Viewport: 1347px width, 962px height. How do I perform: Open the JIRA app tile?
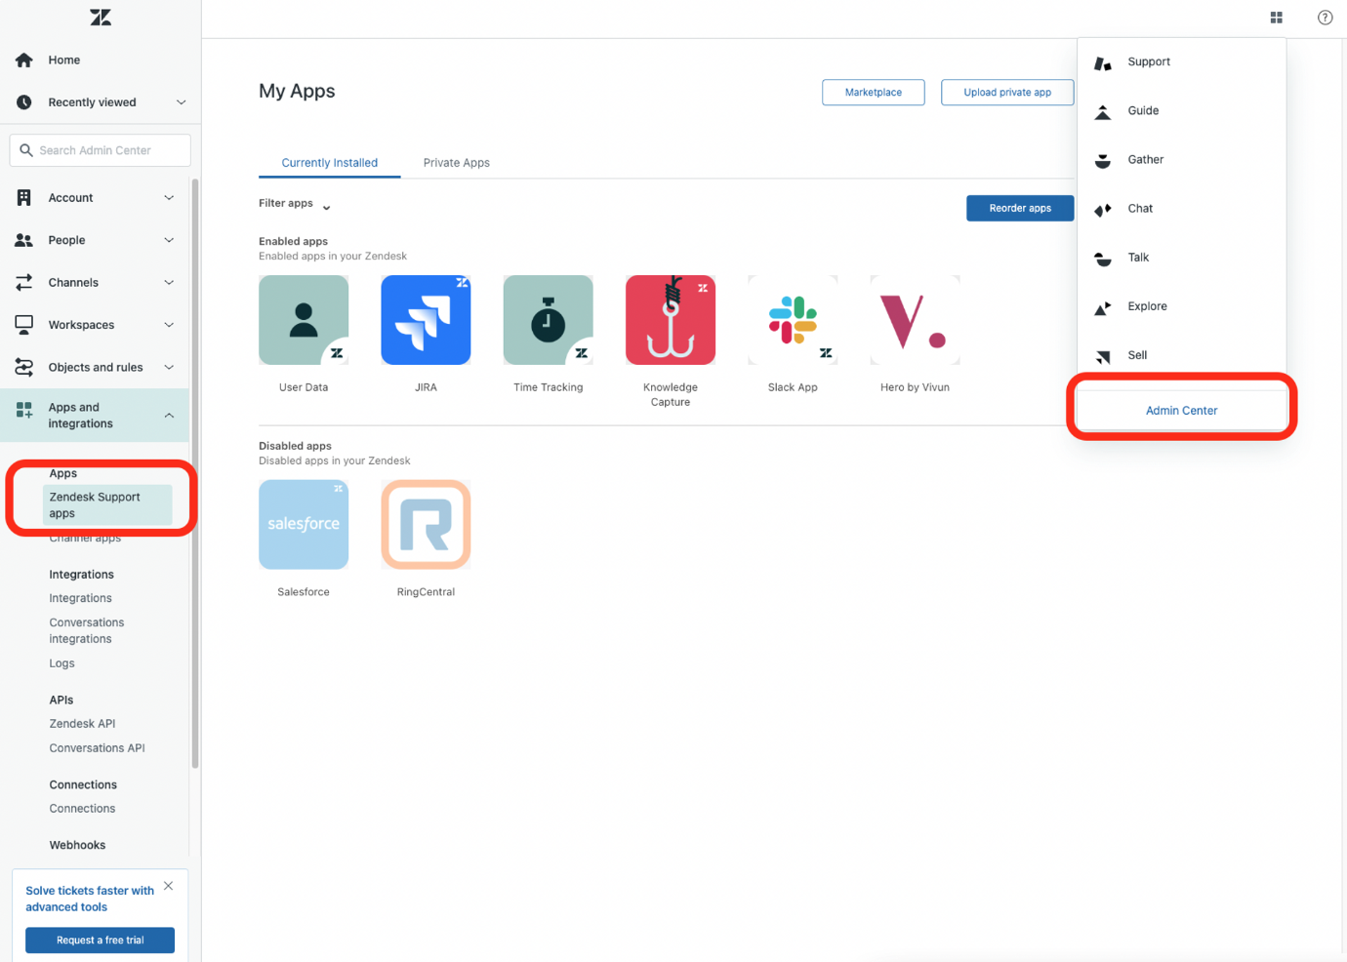[x=426, y=320]
